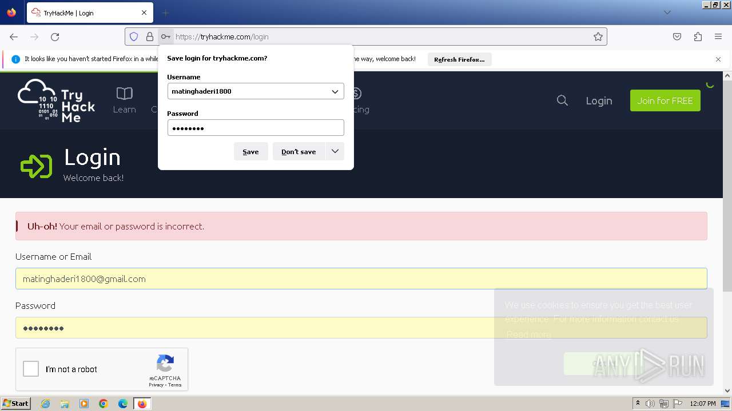732x411 pixels.
Task: Open File Explorer folder icon in taskbar
Action: click(65, 404)
